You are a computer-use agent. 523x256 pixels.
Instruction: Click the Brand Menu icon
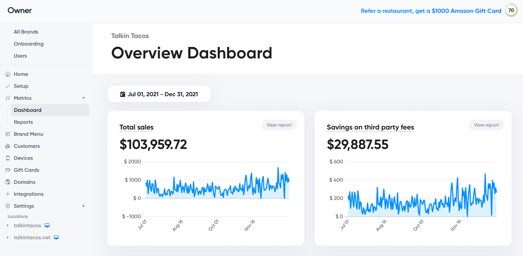[8, 134]
